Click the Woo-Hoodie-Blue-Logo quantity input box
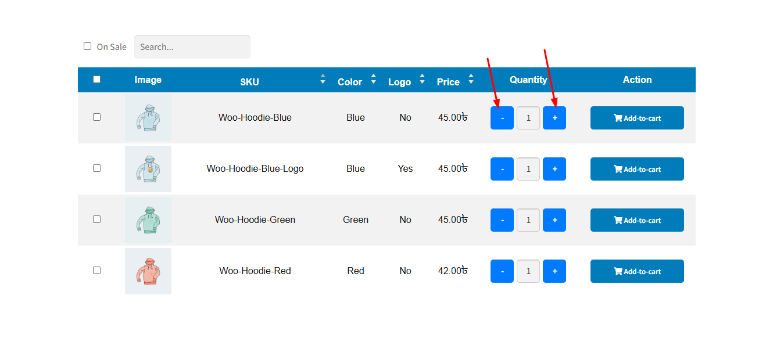 pyautogui.click(x=528, y=169)
